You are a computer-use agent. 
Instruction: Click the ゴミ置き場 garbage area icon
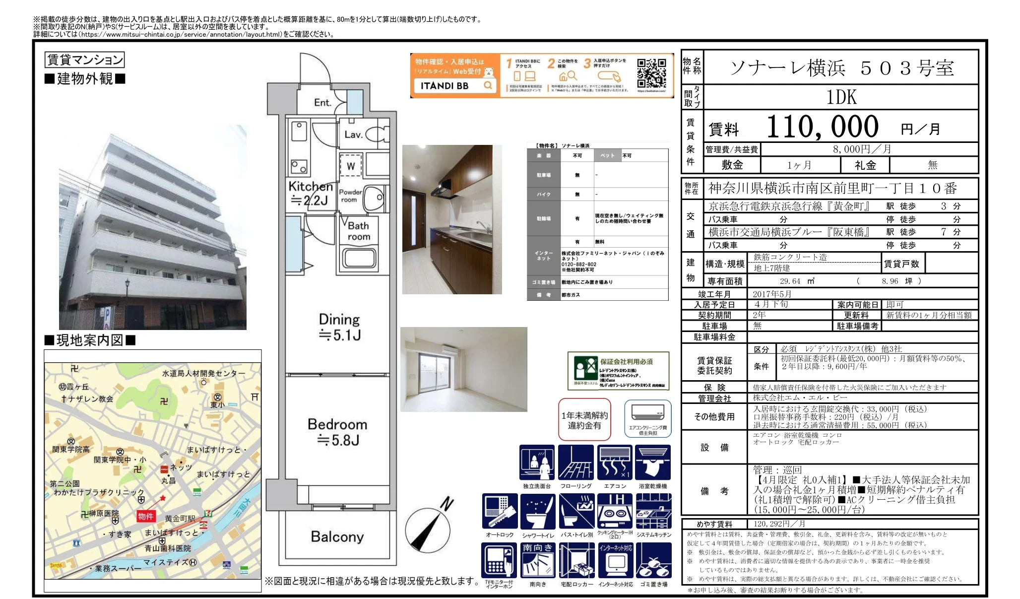[x=653, y=560]
